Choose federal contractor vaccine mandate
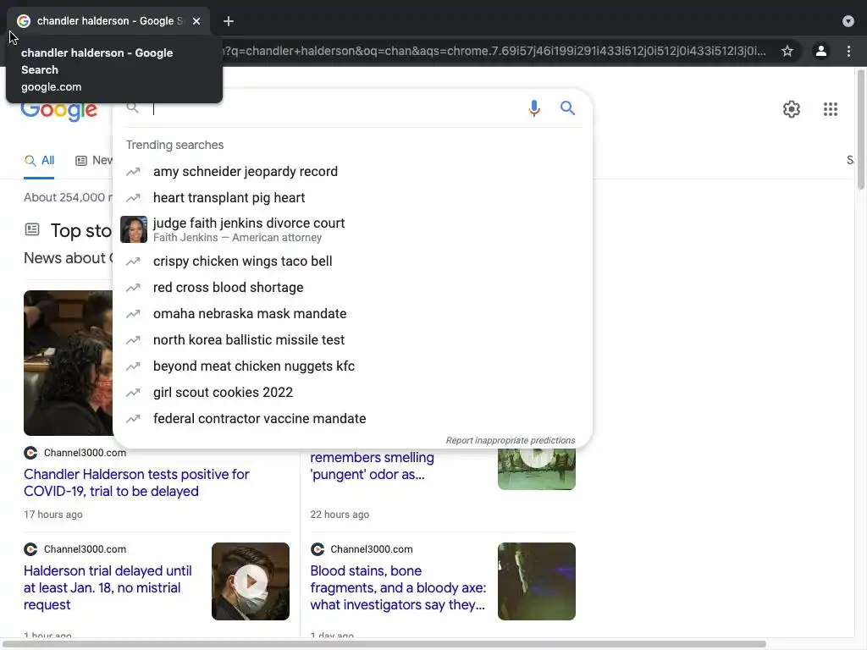This screenshot has width=867, height=650. [x=352, y=418]
